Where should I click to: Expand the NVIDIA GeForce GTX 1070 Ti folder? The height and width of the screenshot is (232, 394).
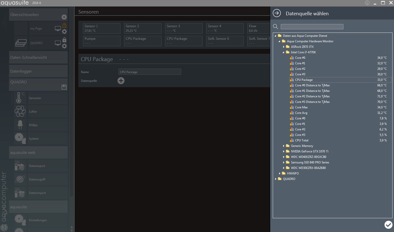pyautogui.click(x=284, y=151)
